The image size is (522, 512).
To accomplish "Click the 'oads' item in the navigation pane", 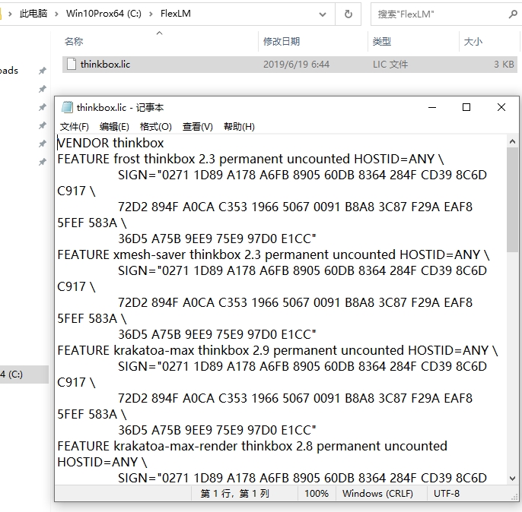I will click(x=9, y=71).
